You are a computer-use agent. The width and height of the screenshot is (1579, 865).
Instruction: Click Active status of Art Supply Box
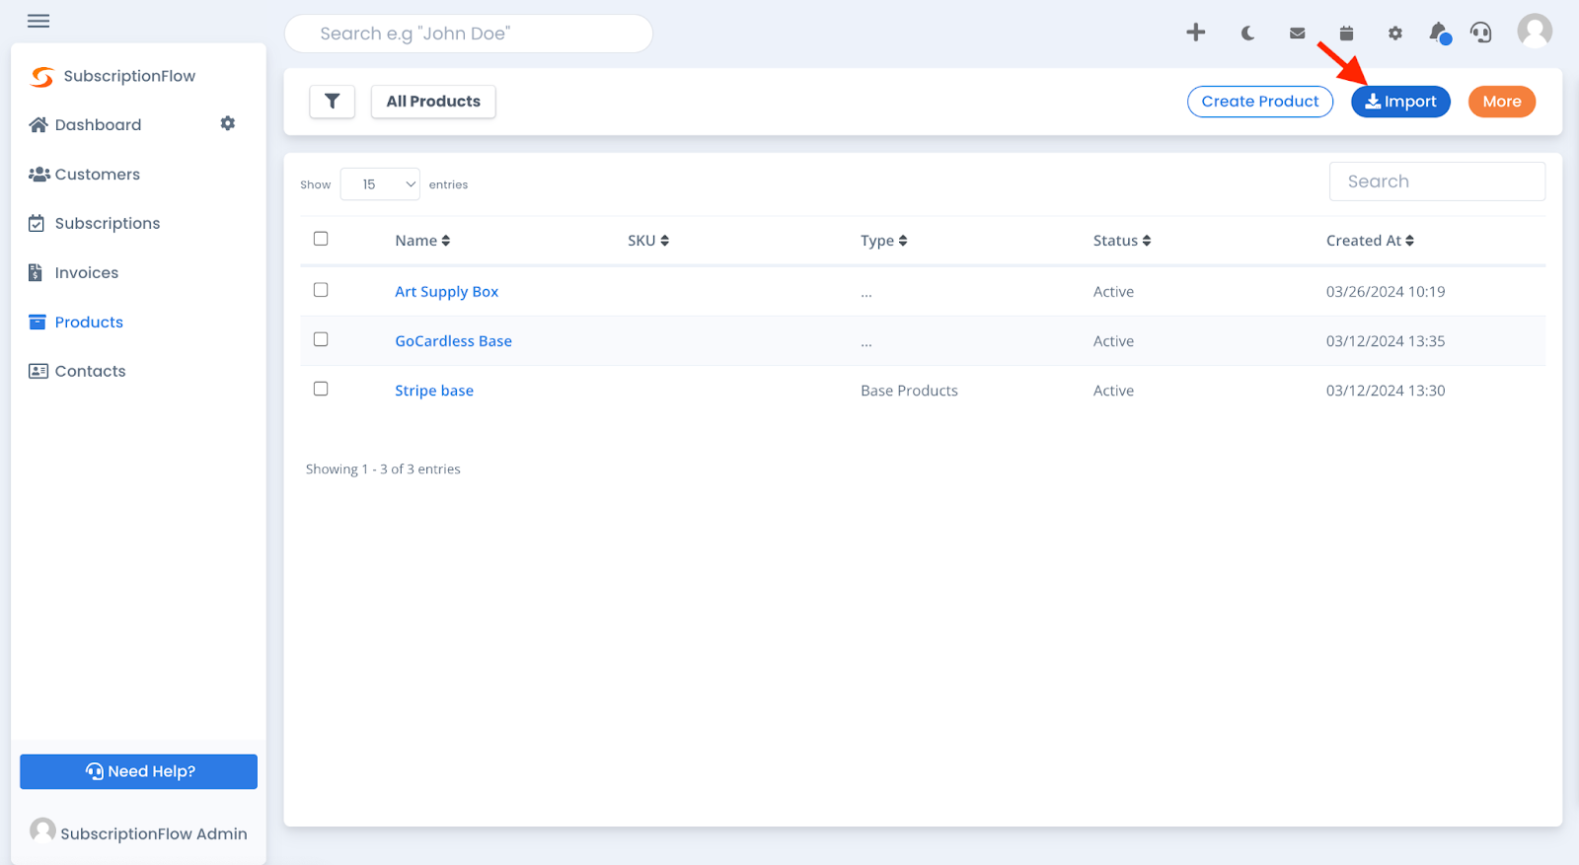(1113, 292)
